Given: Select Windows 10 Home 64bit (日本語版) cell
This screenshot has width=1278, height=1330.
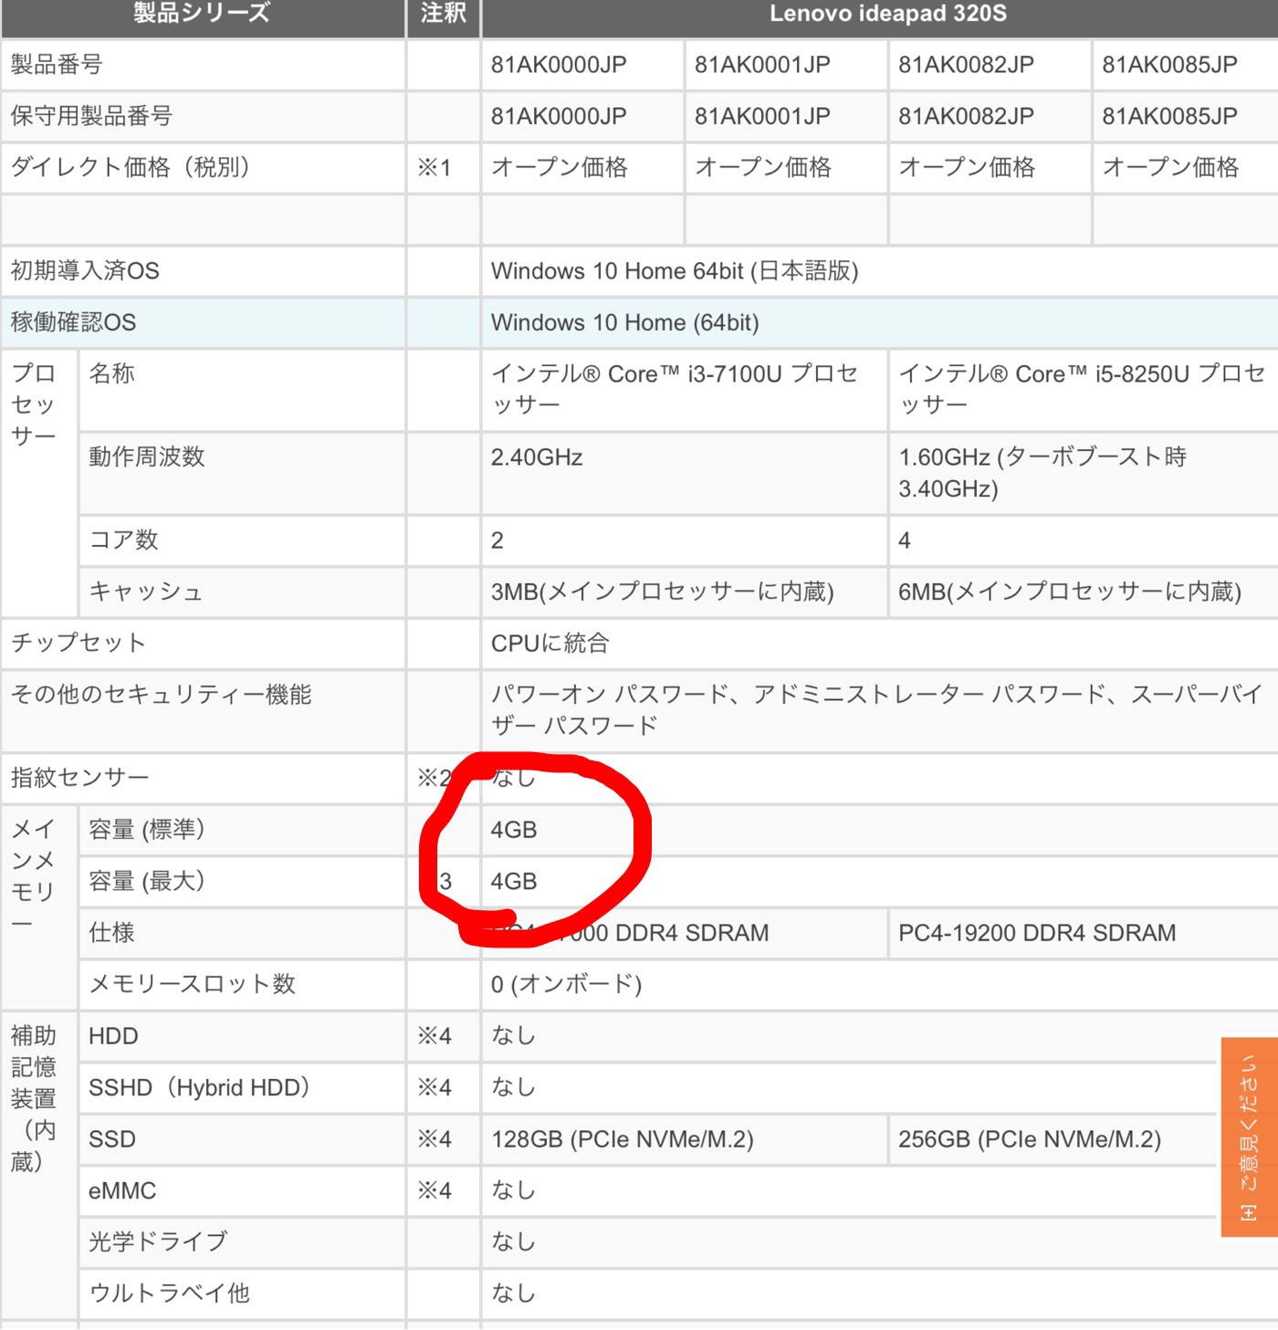Looking at the screenshot, I should [675, 271].
